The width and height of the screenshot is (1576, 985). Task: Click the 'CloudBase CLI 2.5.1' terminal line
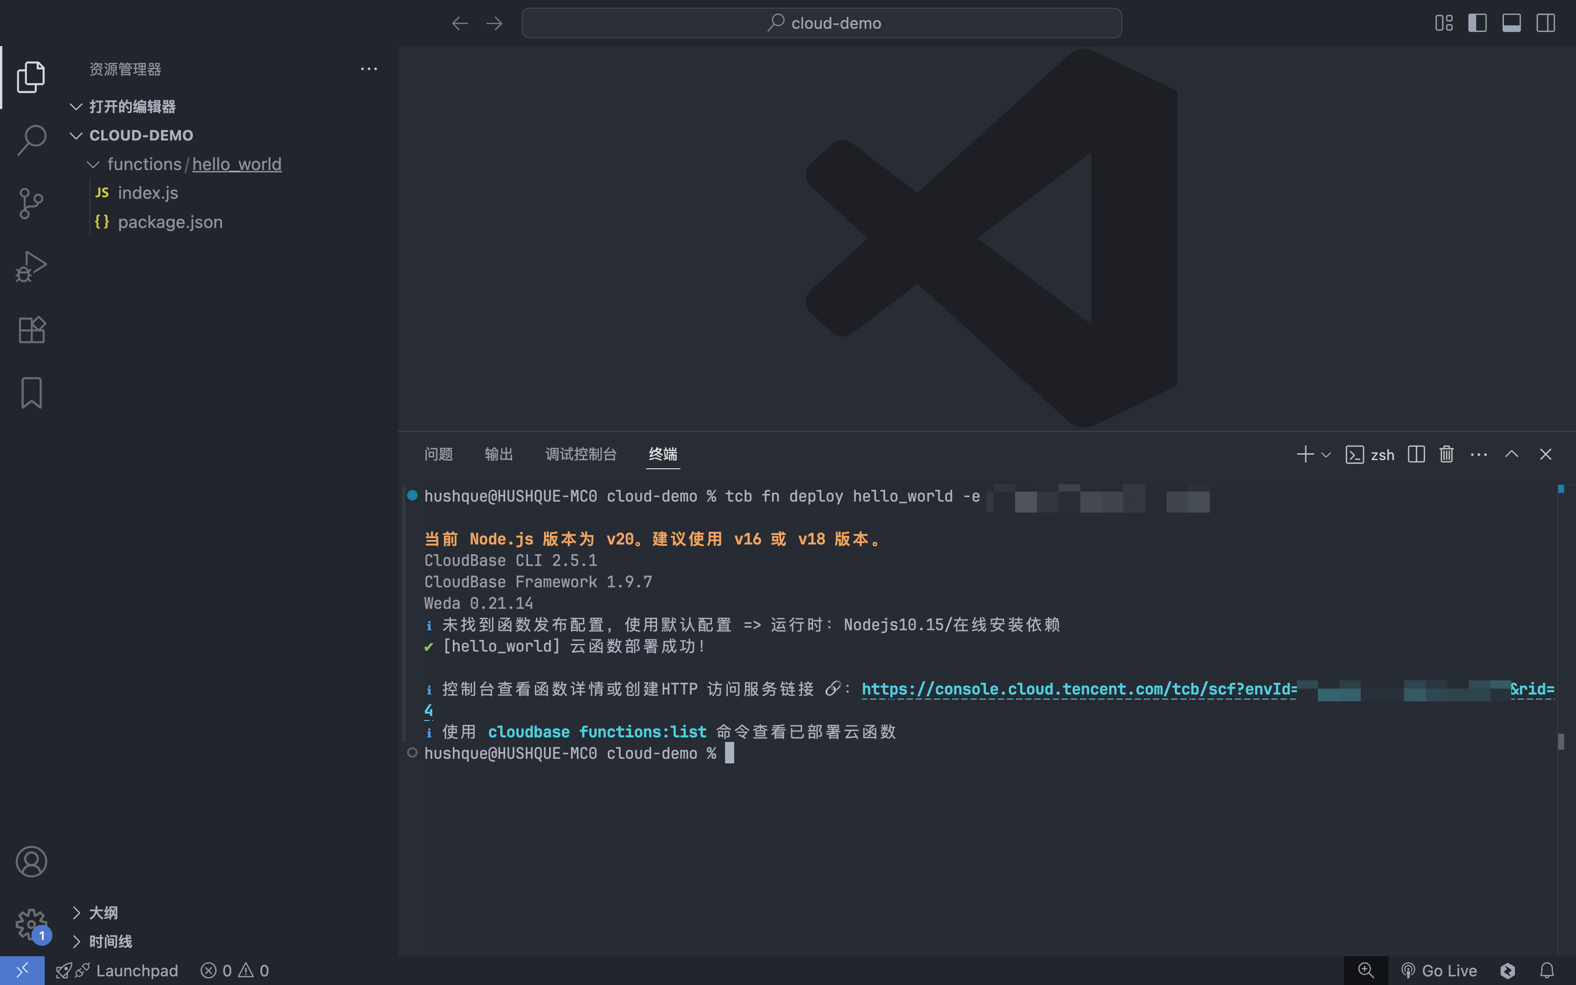(x=511, y=561)
